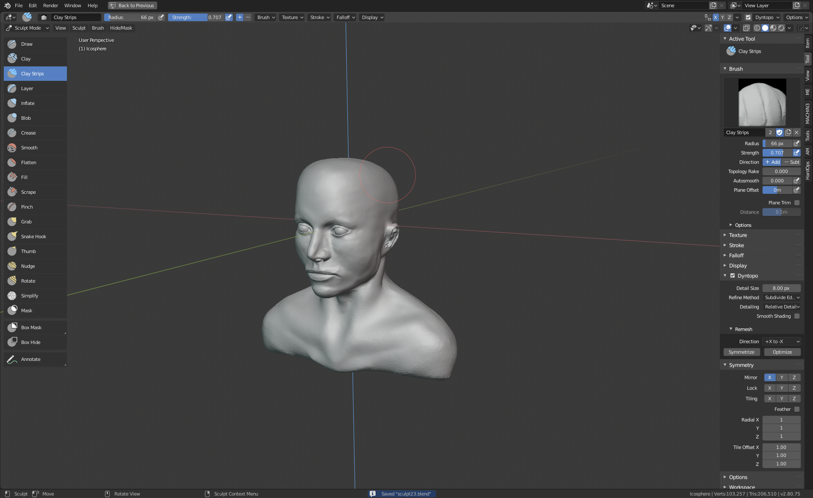Open the Render menu
Viewport: 813px width, 498px height.
coord(50,6)
